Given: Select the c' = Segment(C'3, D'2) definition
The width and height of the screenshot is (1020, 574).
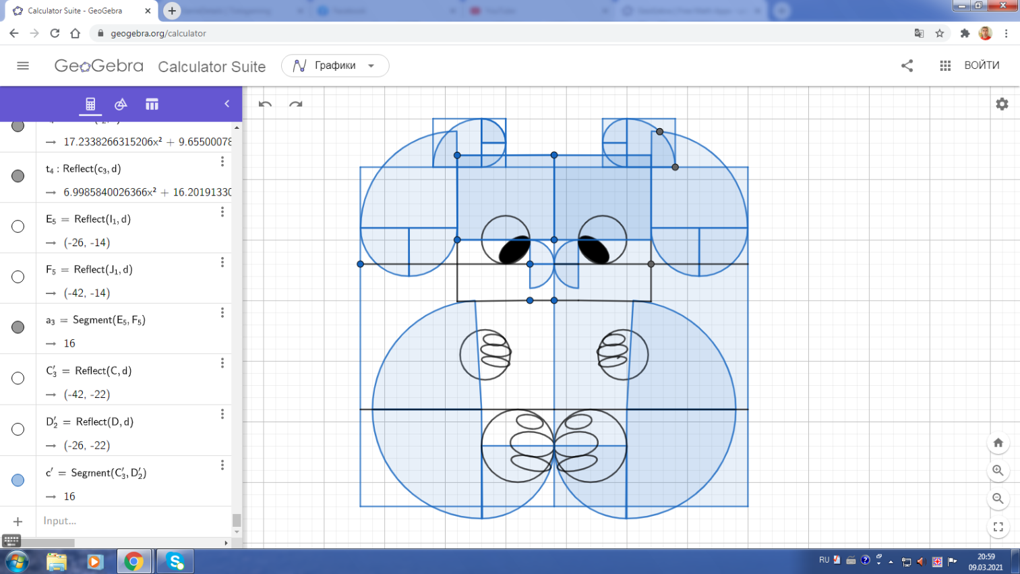Looking at the screenshot, I should point(96,473).
